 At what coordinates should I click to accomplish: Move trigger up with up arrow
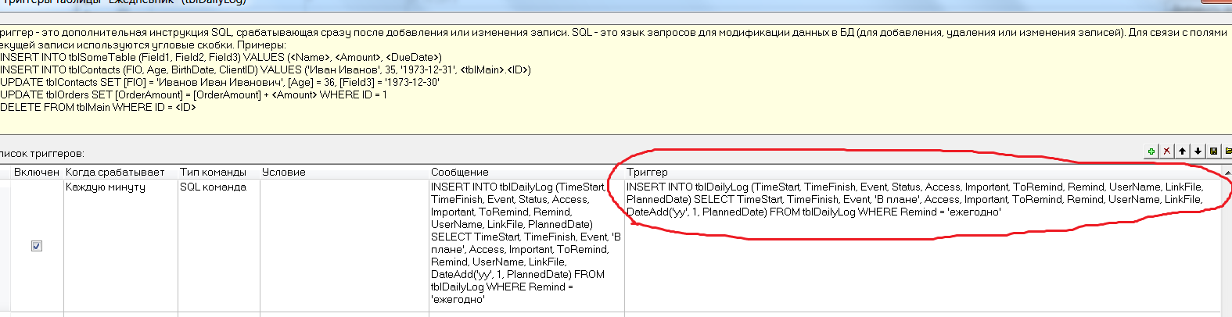pyautogui.click(x=1183, y=151)
